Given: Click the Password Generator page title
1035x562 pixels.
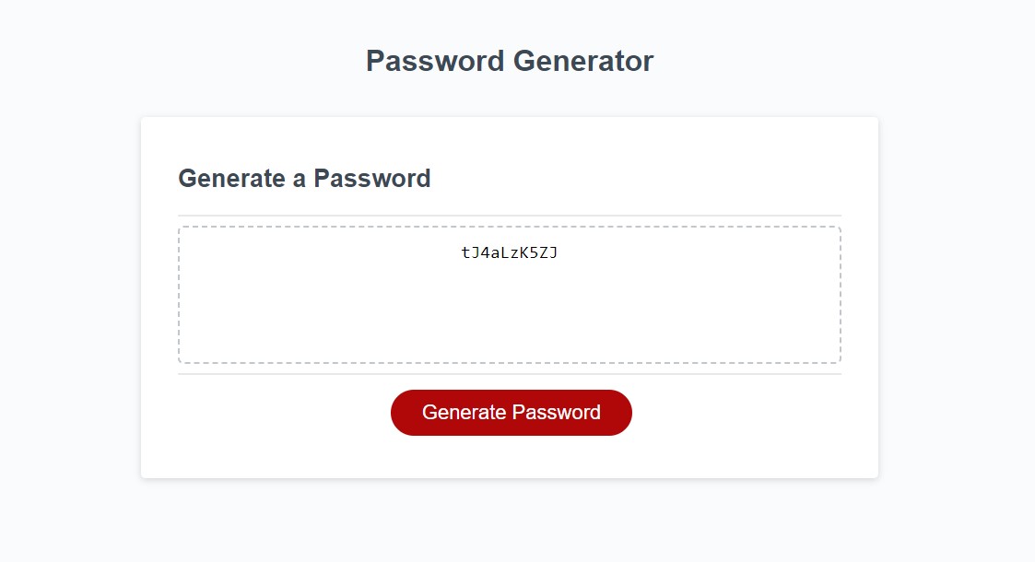Looking at the screenshot, I should click(510, 61).
